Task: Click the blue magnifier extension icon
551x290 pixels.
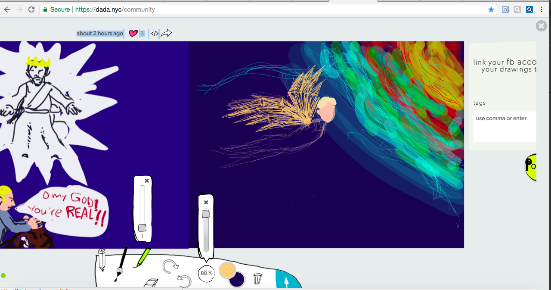Action: click(529, 9)
